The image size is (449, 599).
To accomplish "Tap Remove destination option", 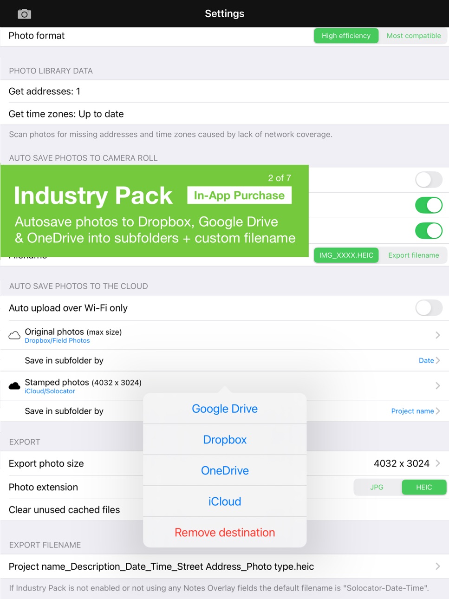I will [x=225, y=533].
